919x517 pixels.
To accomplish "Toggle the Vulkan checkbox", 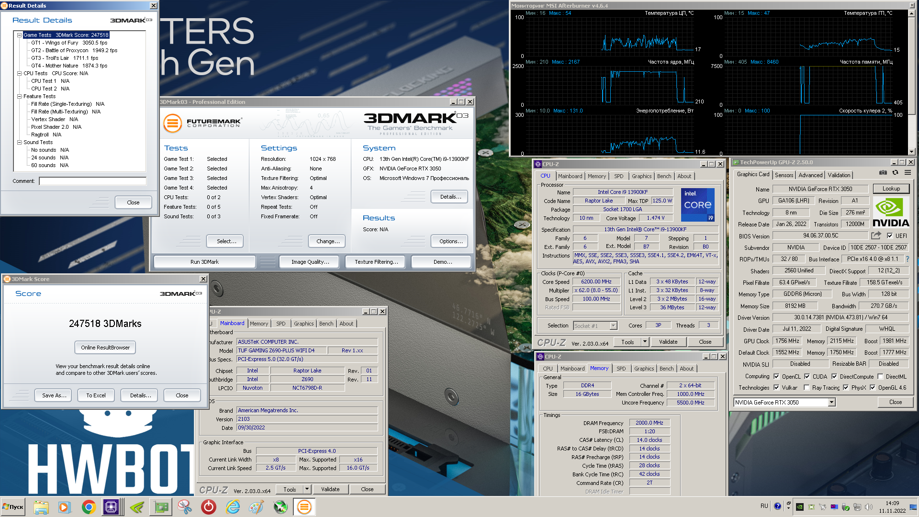I will pyautogui.click(x=776, y=388).
